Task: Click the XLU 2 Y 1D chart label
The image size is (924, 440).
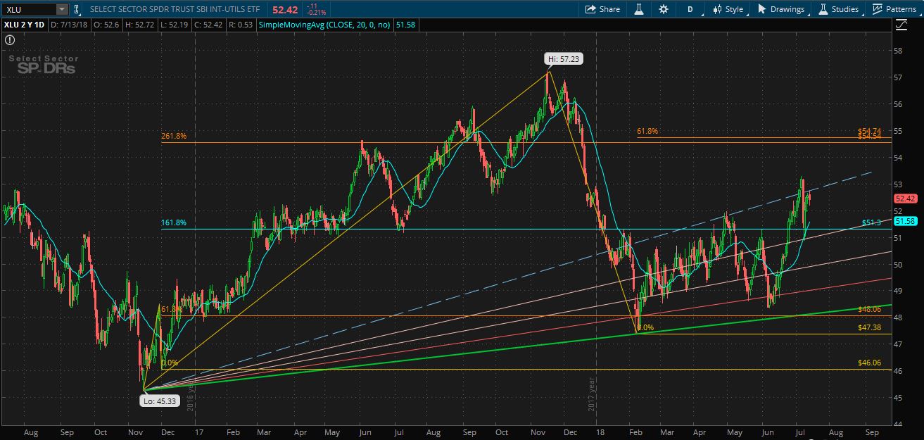Action: tap(25, 25)
